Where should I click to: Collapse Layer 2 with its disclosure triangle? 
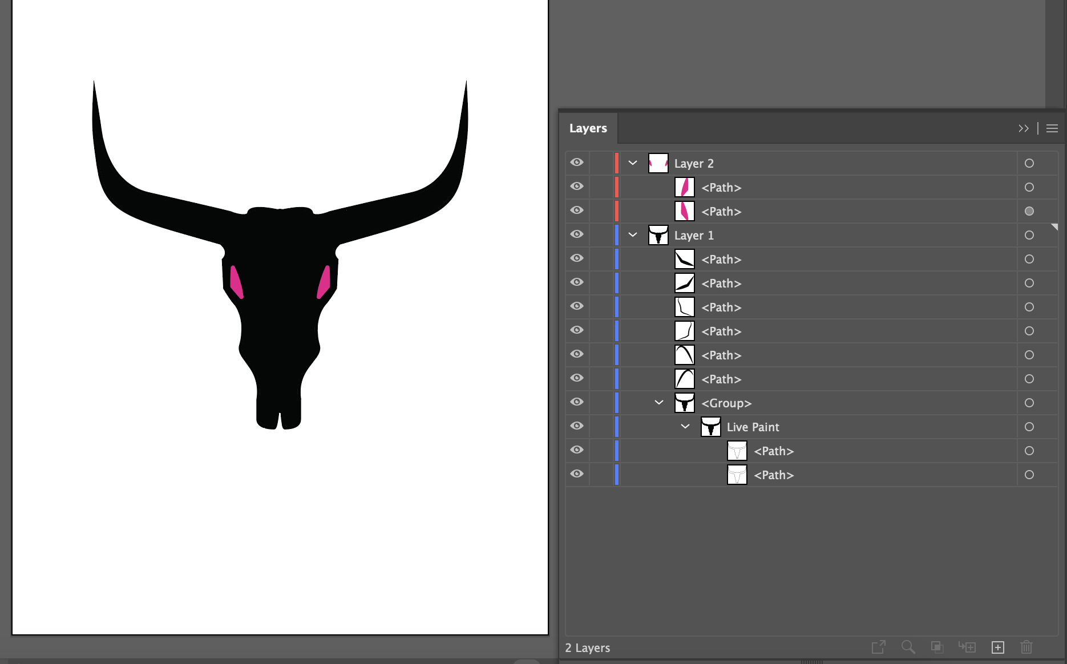click(x=632, y=163)
